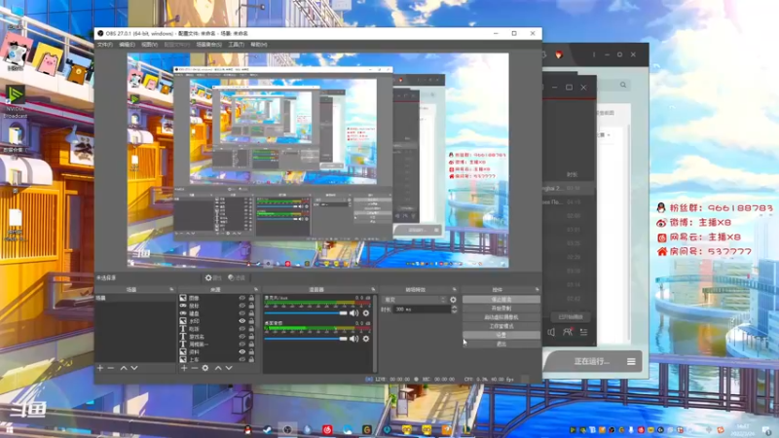The height and width of the screenshot is (438, 779).
Task: Open the transition properties gear next to 渐变
Action: (453, 300)
